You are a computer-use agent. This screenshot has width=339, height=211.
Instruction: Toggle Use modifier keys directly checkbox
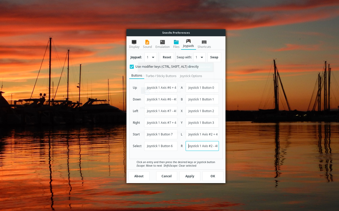click(132, 67)
